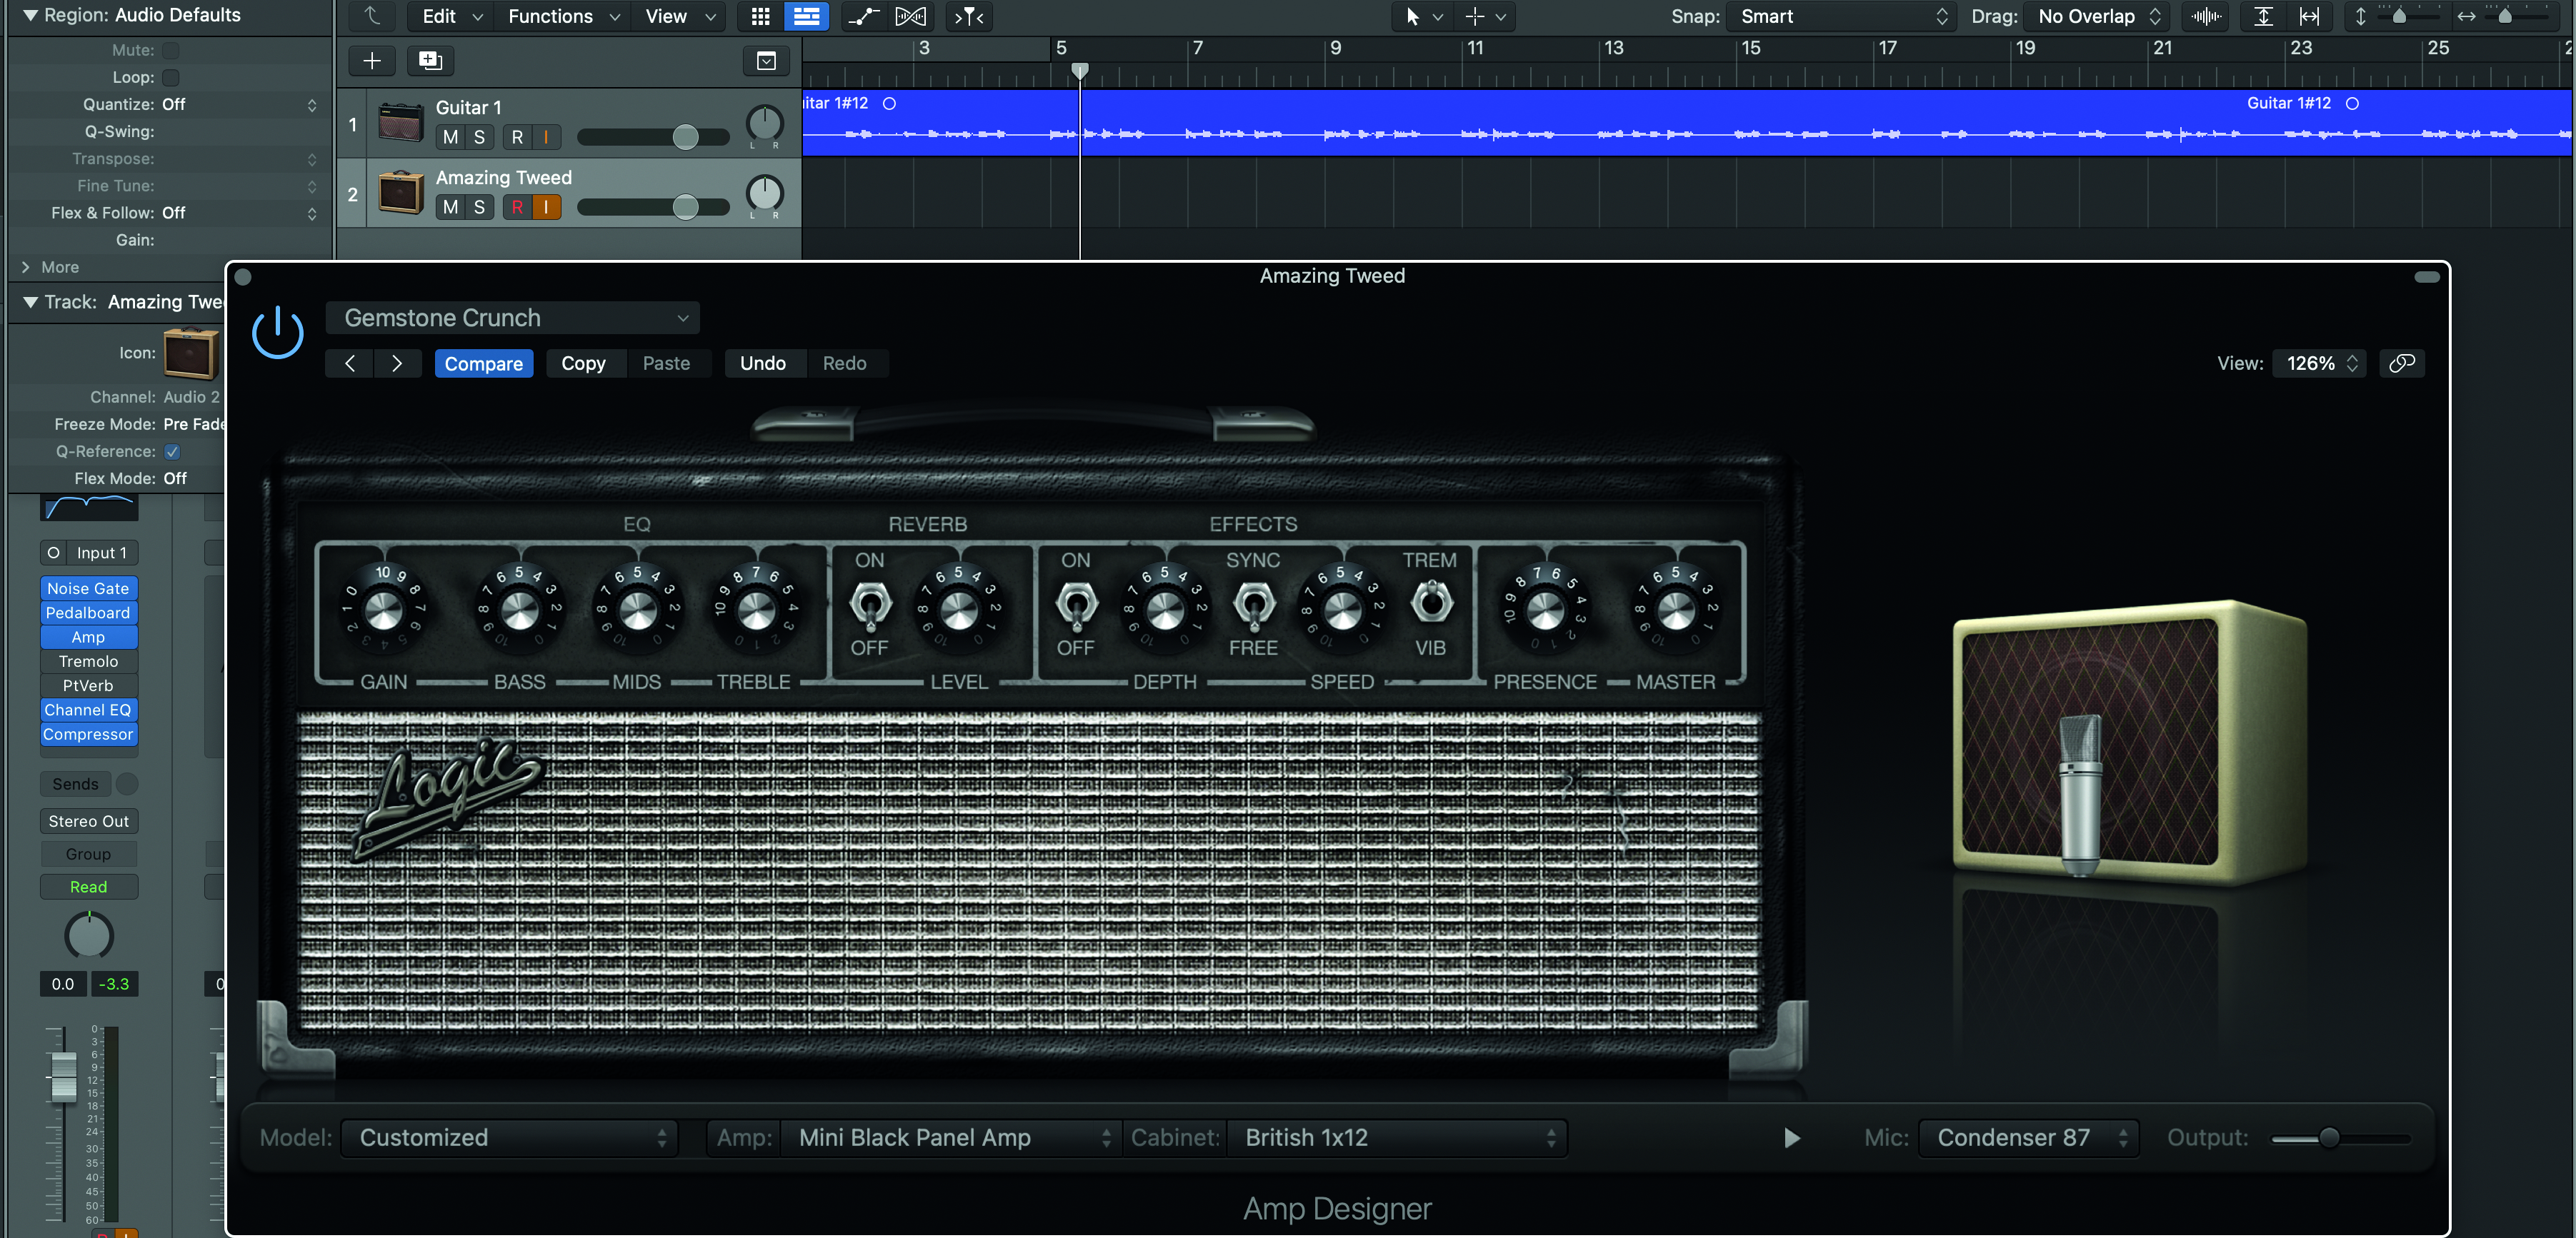The width and height of the screenshot is (2576, 1238).
Task: Open the Gemstone Crunch preset dropdown
Action: pyautogui.click(x=513, y=318)
